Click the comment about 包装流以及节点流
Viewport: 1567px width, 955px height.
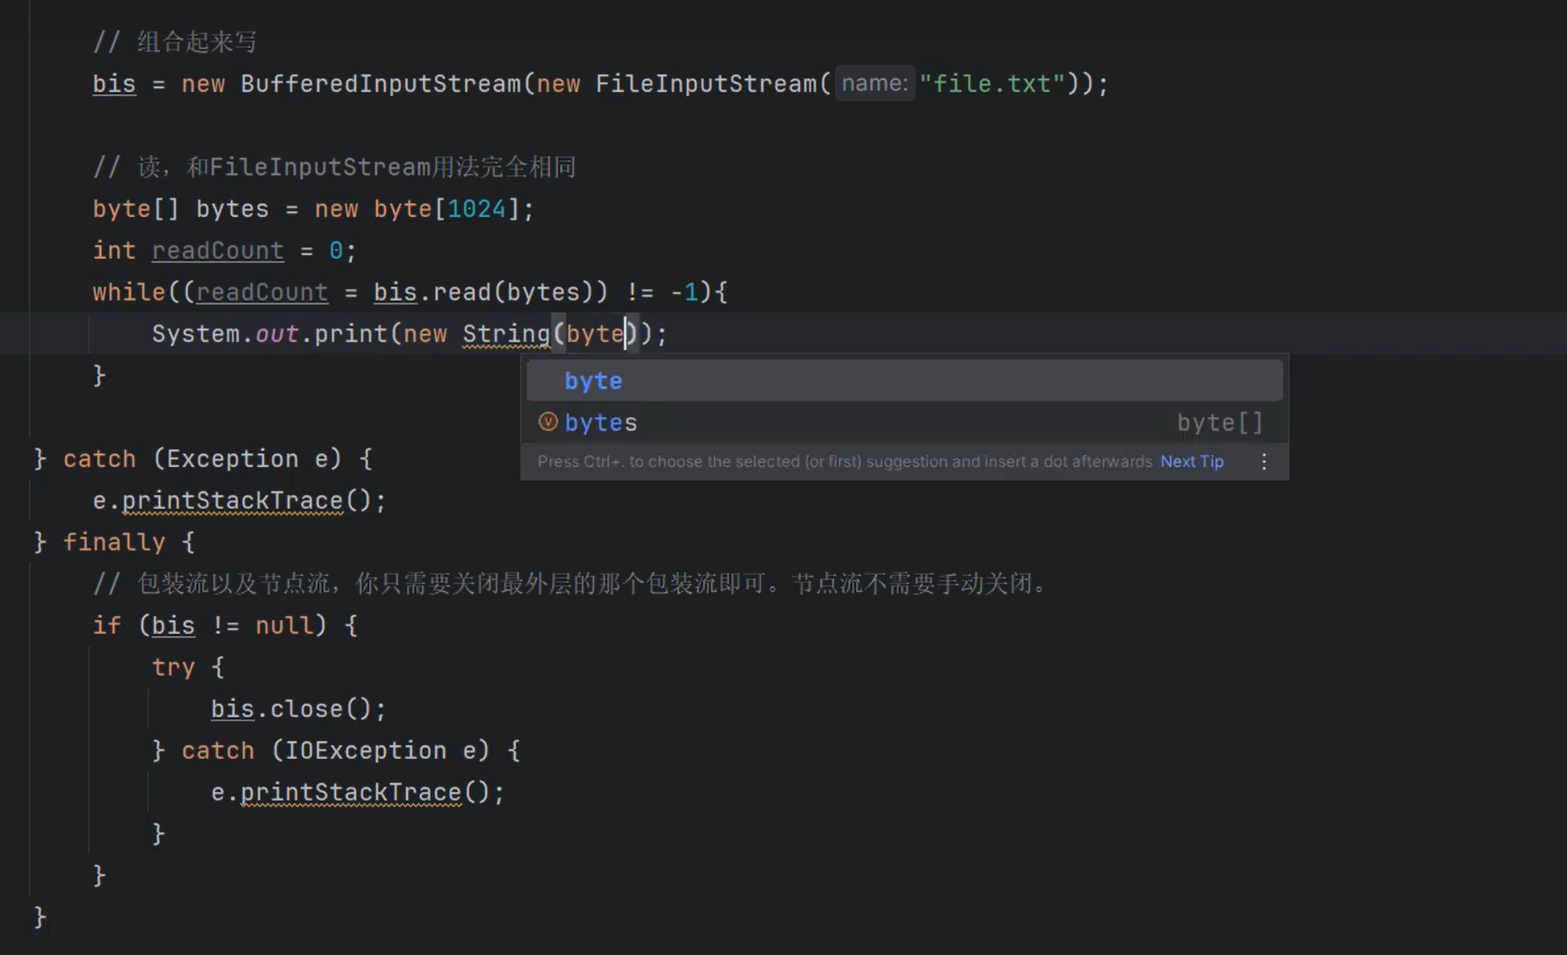point(569,583)
